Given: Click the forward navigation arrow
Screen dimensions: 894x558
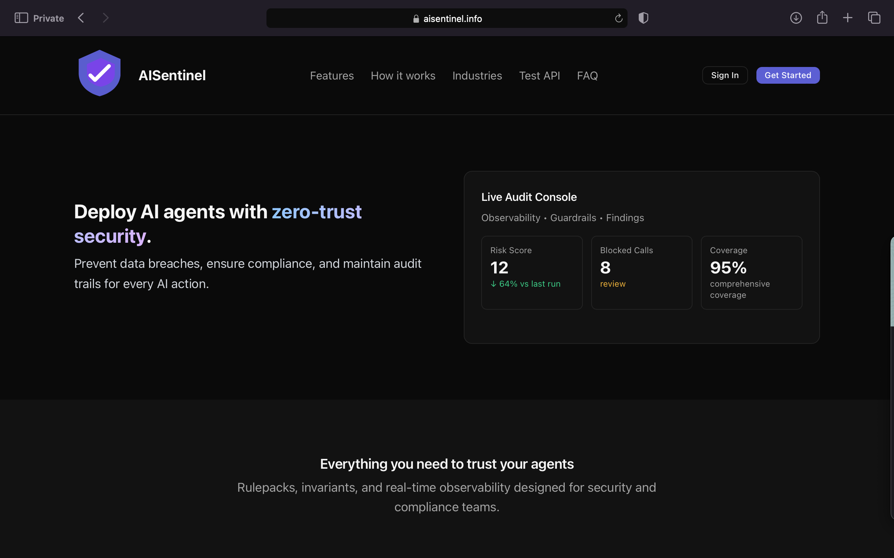Looking at the screenshot, I should (x=106, y=18).
